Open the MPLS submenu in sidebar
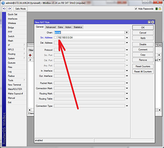This screenshot has height=148, width=164. tap(16, 50)
